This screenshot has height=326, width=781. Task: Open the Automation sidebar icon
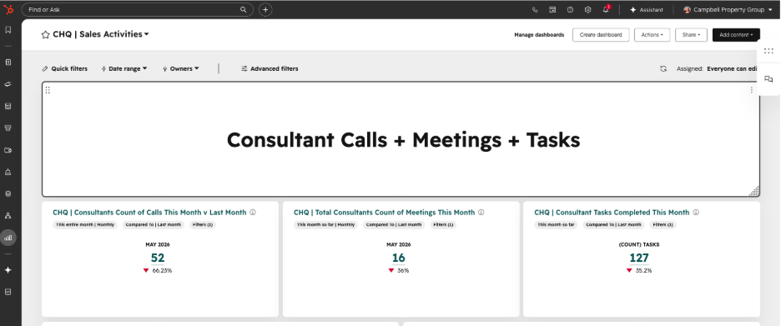(8, 215)
